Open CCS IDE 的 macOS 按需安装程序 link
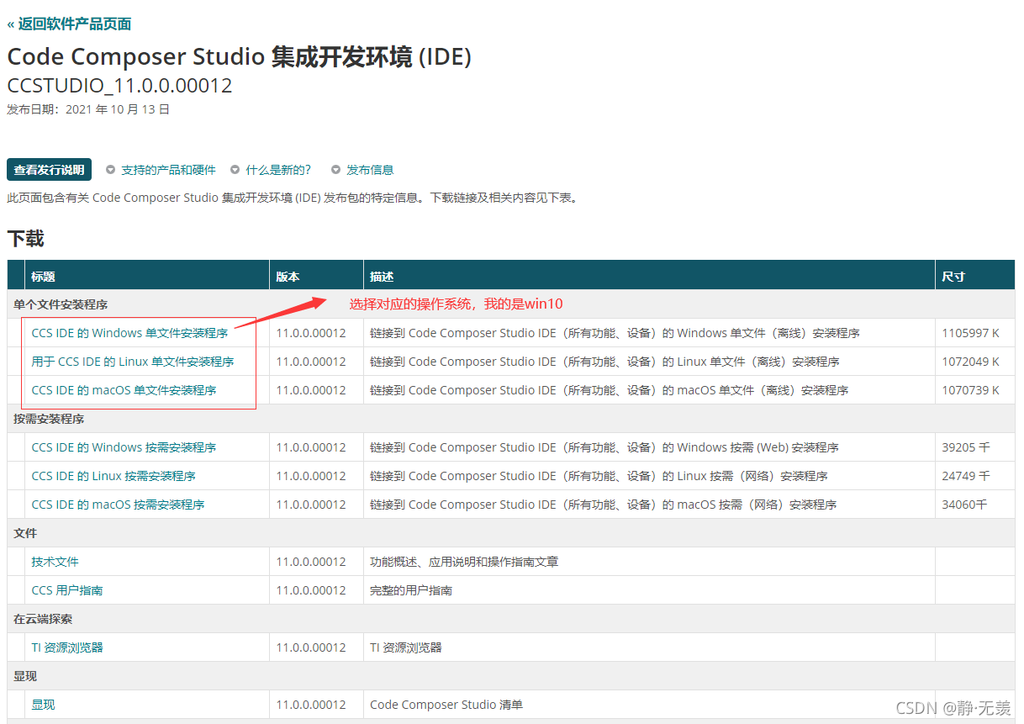 pos(118,505)
